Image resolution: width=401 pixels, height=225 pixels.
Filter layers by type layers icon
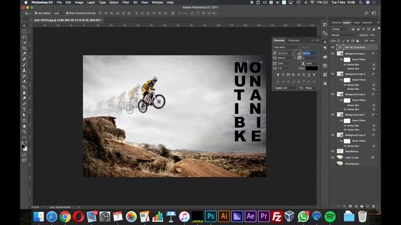(x=363, y=29)
